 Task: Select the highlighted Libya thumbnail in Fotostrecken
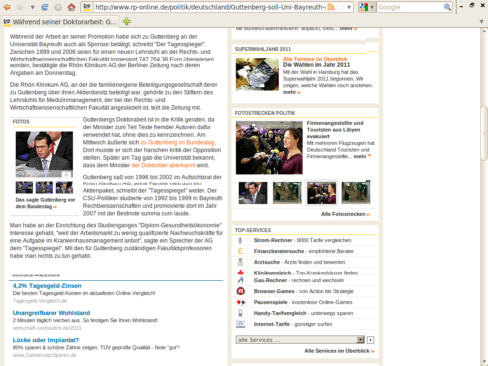322,193
